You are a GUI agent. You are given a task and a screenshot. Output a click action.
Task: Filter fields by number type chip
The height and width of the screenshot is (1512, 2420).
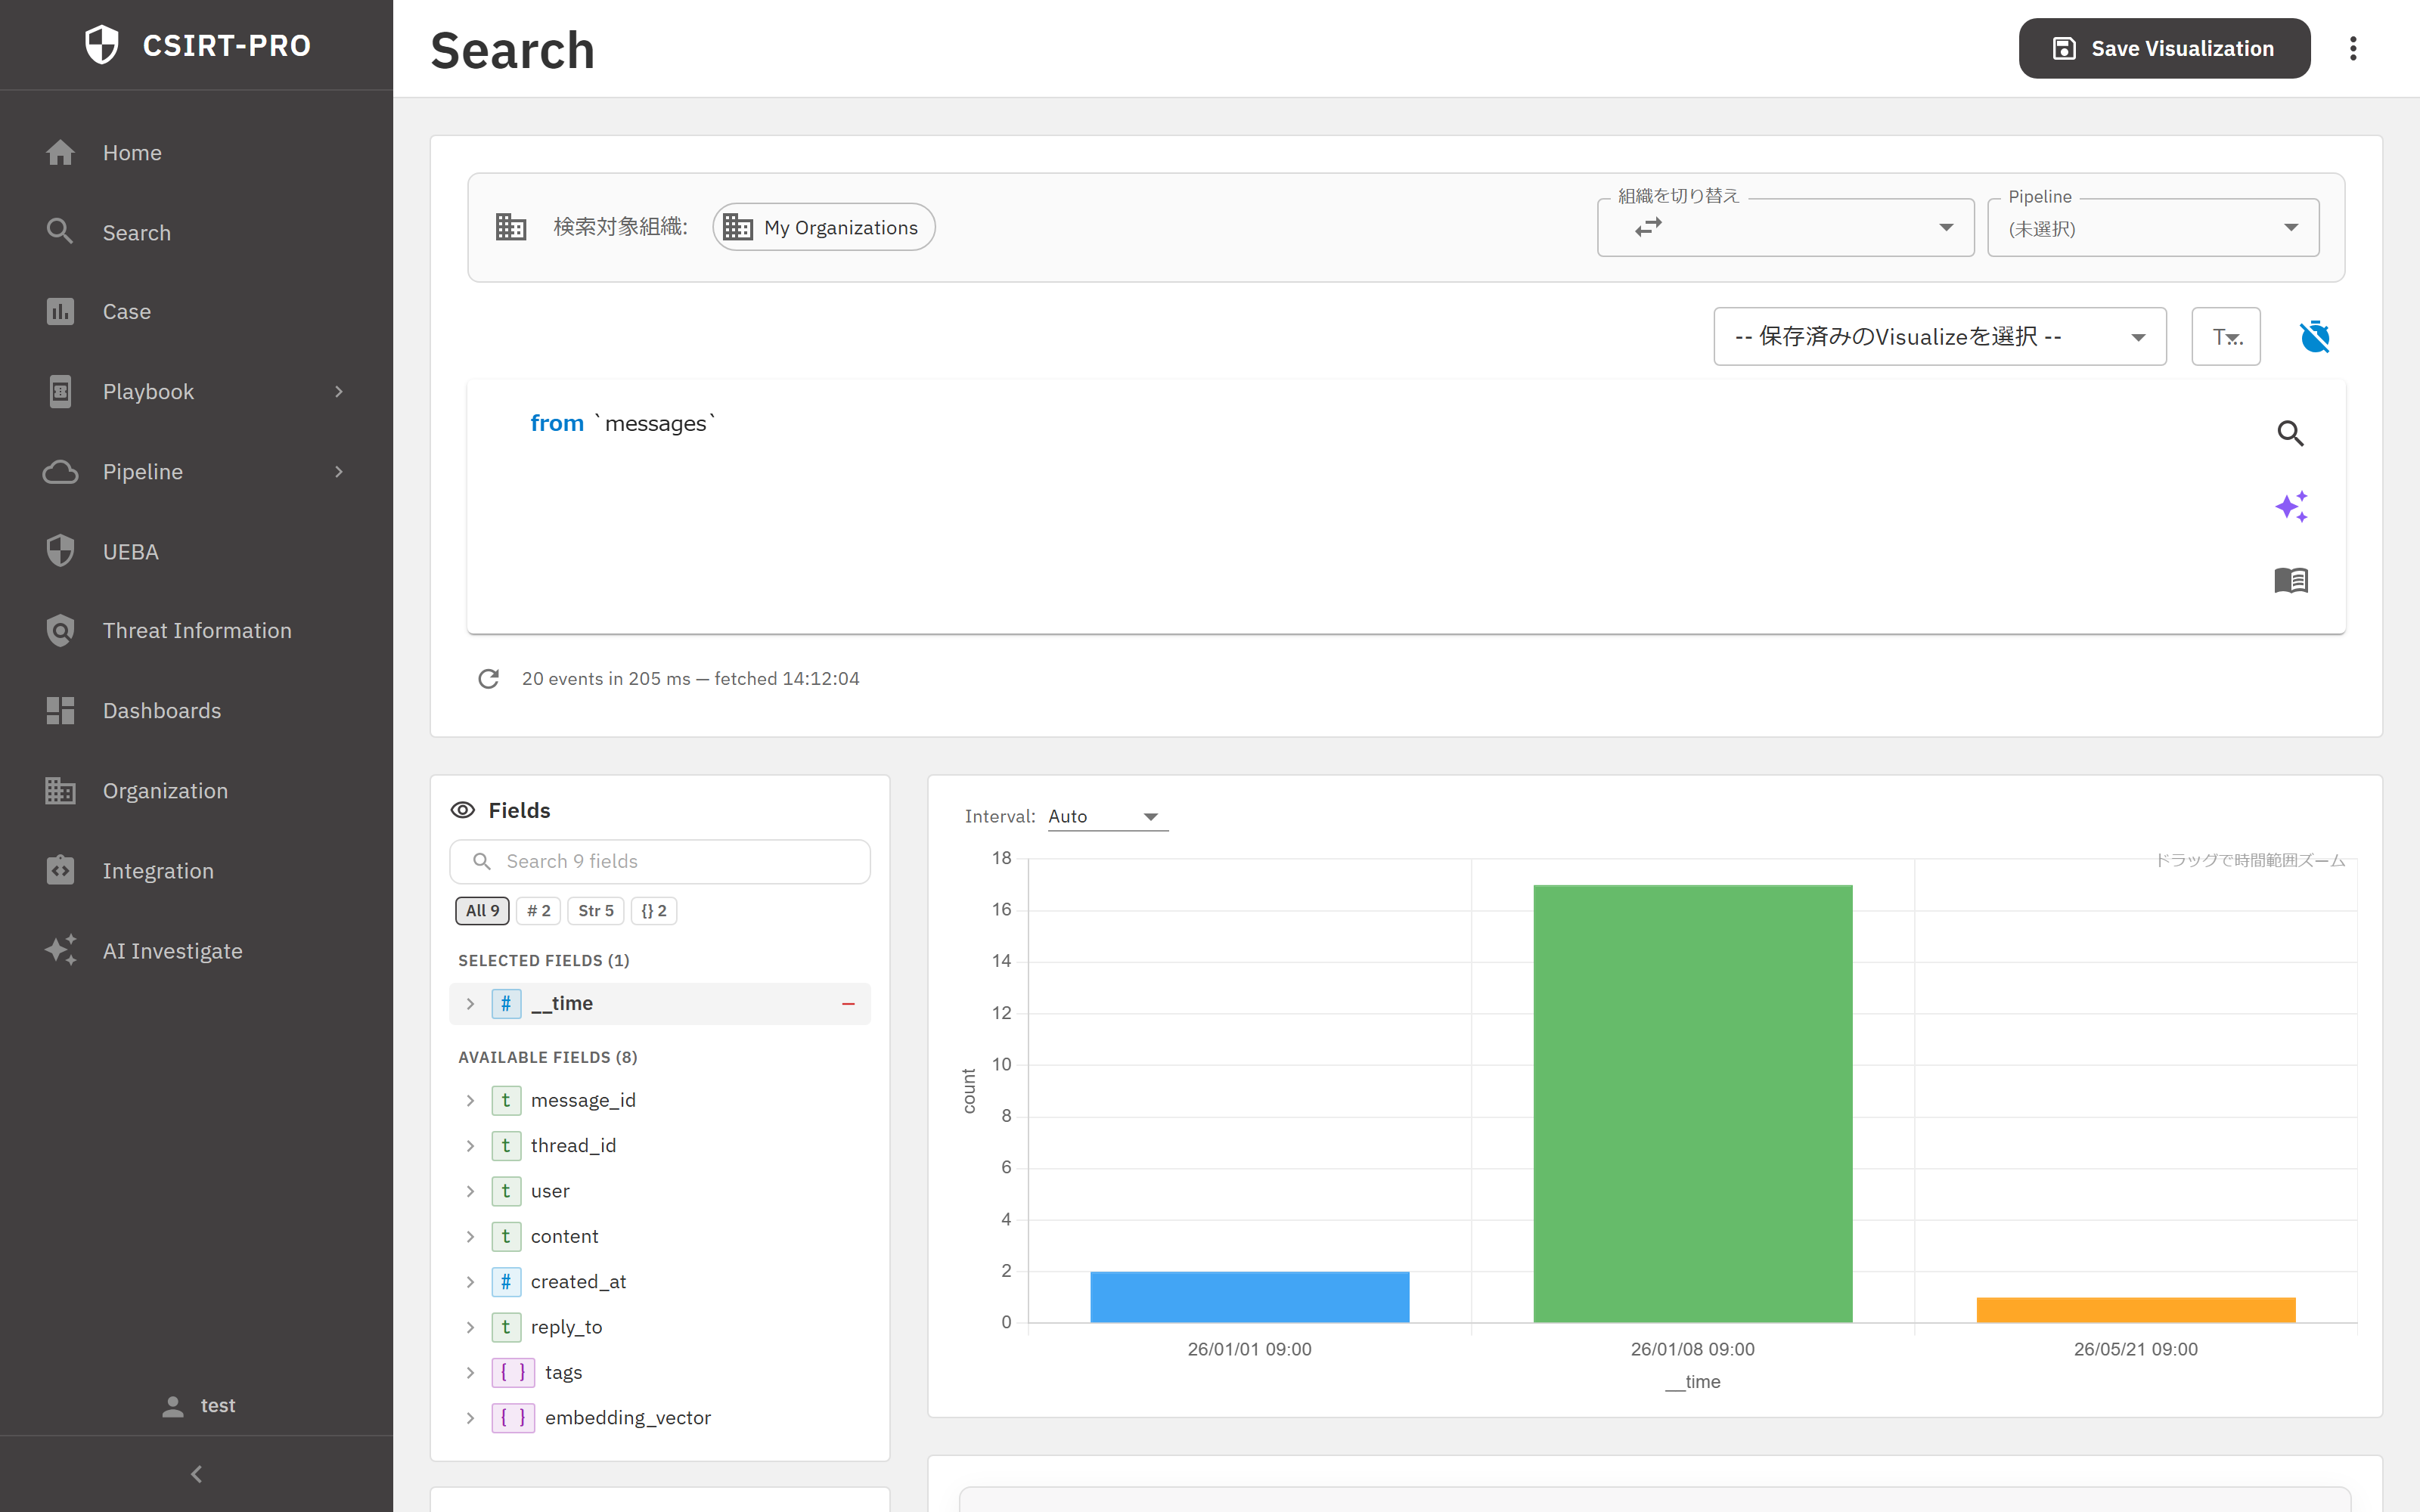coord(538,911)
